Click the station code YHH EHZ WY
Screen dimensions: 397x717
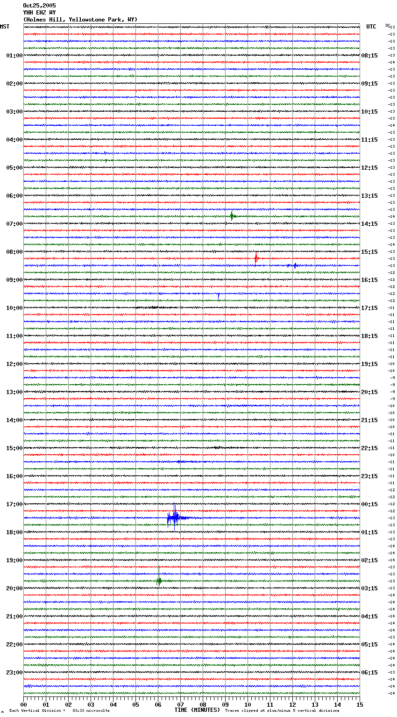[x=39, y=13]
